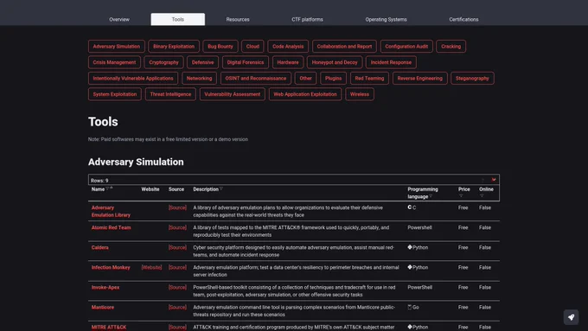Screen dimensions: 588x331
Task: Switch to the Overview tab
Action: [119, 20]
